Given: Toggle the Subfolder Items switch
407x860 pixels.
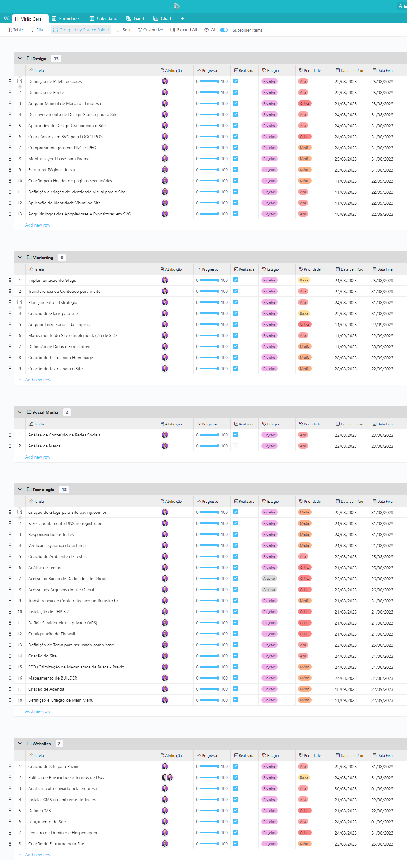Looking at the screenshot, I should [x=224, y=30].
